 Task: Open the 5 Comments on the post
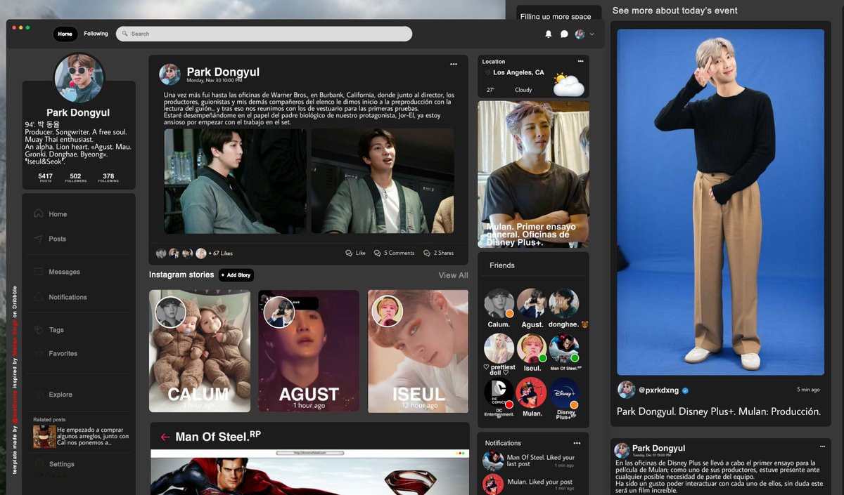tap(394, 253)
